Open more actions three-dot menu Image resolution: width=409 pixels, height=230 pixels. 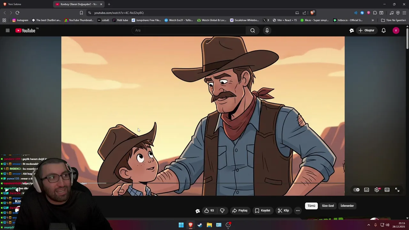tap(298, 211)
